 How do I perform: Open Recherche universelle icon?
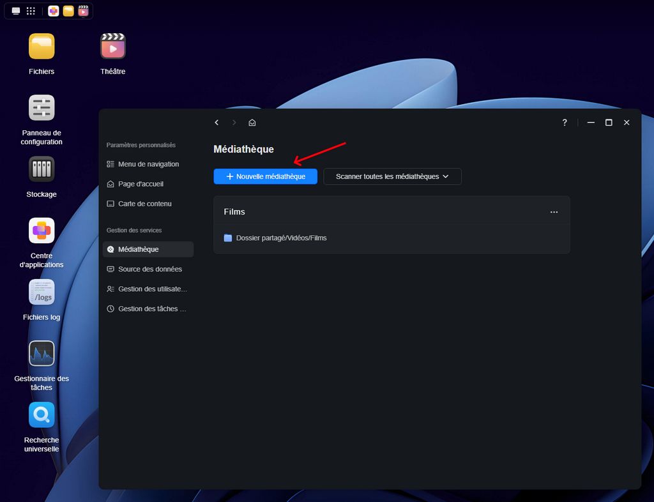coord(42,415)
